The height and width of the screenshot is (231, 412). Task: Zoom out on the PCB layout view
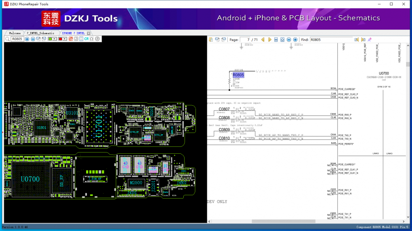click(33, 39)
